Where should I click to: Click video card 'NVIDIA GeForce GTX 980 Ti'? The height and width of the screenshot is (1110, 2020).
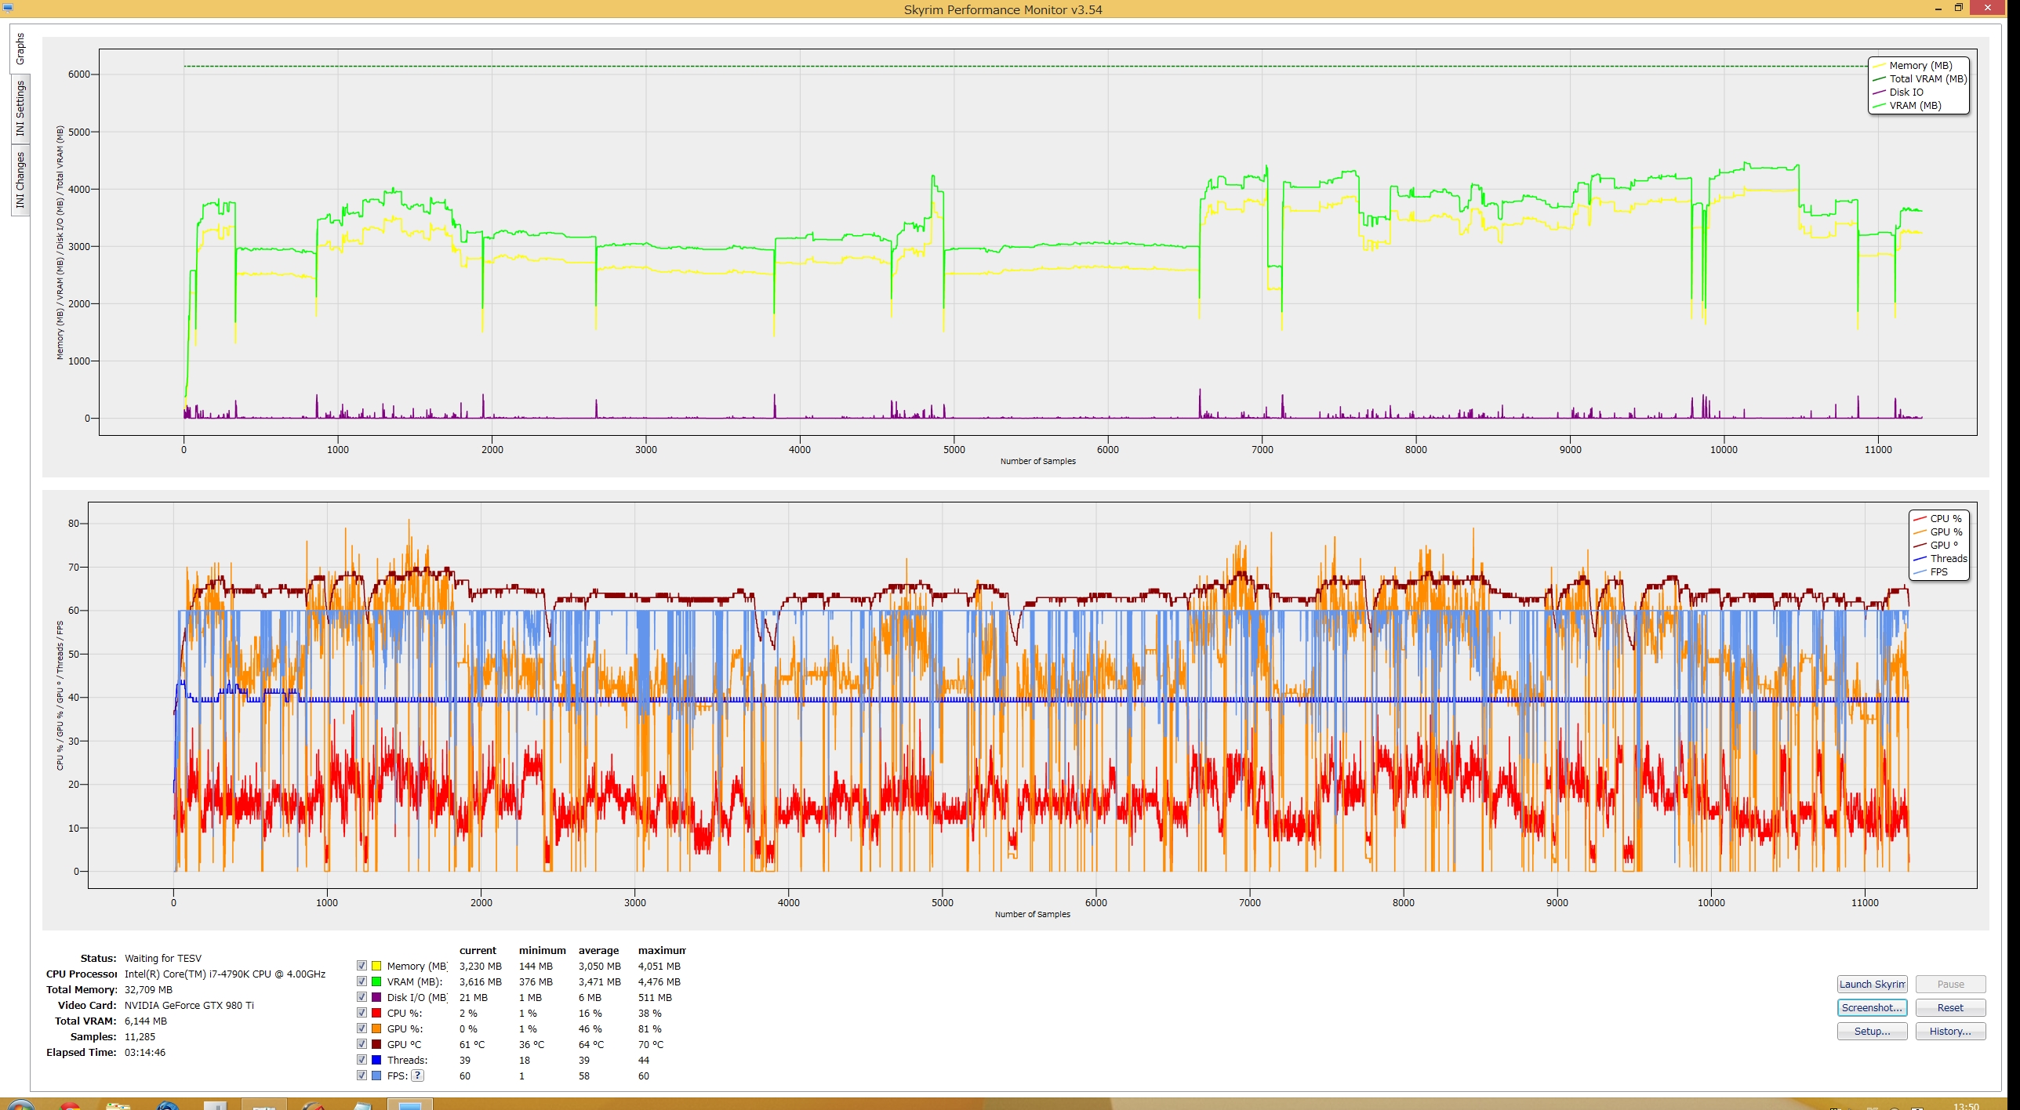click(x=189, y=1006)
